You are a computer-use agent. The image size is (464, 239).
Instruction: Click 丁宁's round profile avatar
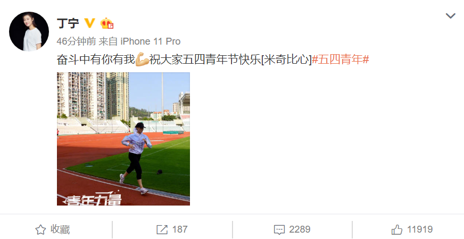click(29, 31)
